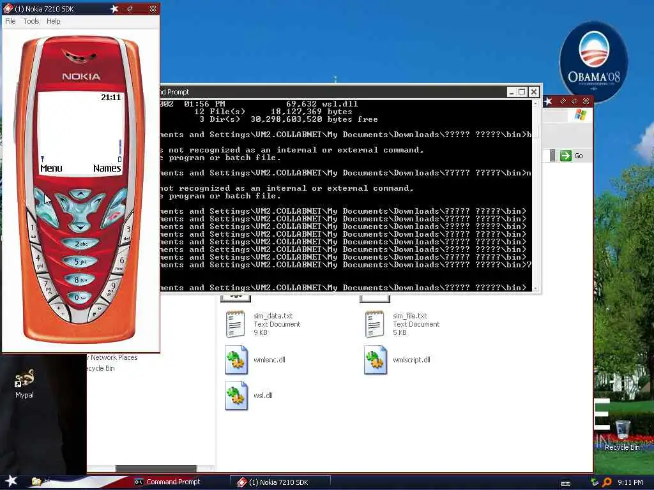Switch to Command Prompt via taskbar
The width and height of the screenshot is (654, 490).
167,482
